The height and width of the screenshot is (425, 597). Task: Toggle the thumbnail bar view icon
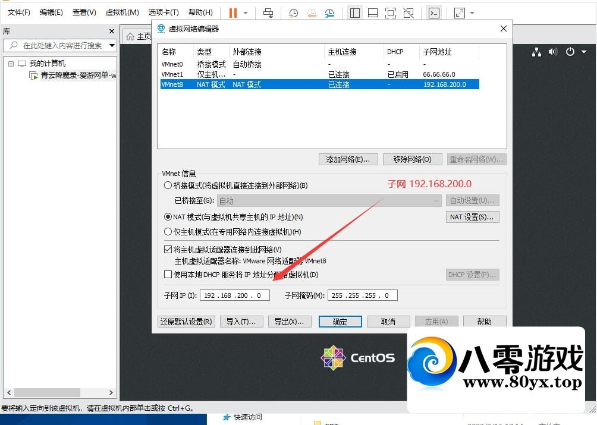373,13
